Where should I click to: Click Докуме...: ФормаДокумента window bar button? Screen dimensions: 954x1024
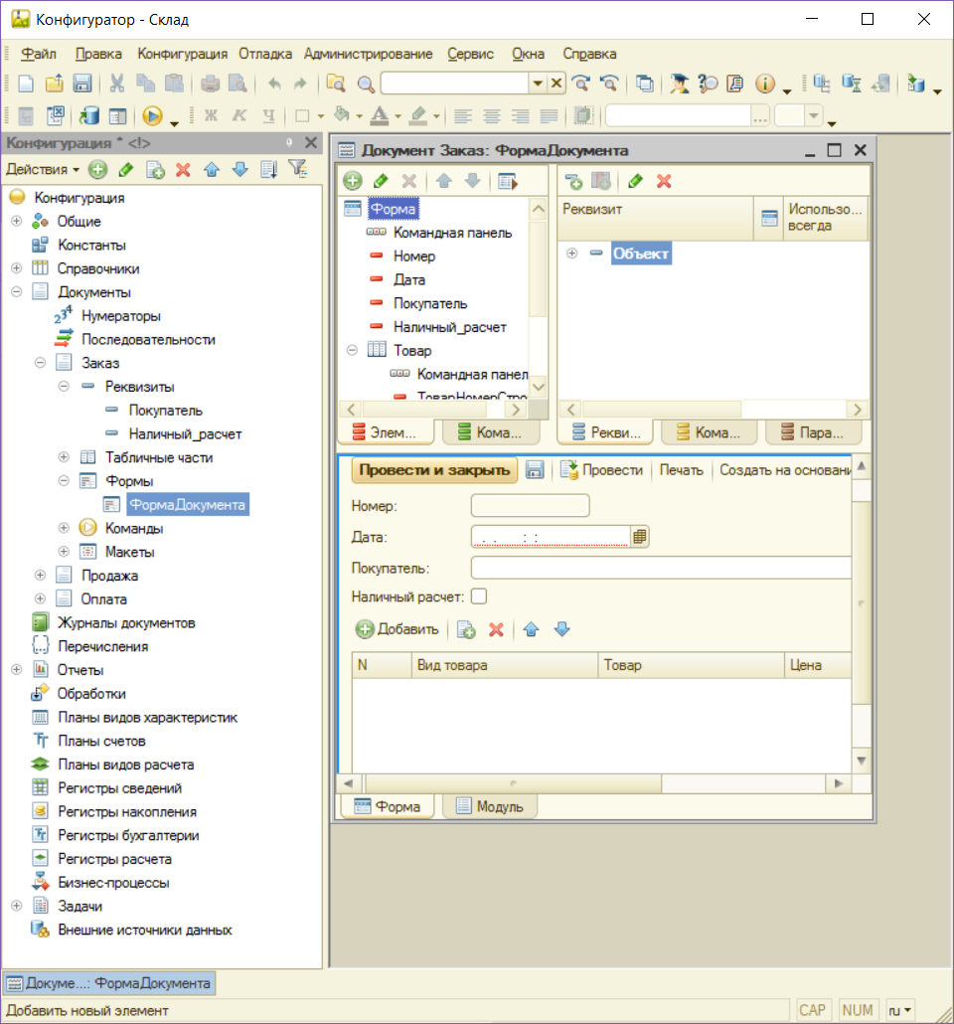[109, 983]
